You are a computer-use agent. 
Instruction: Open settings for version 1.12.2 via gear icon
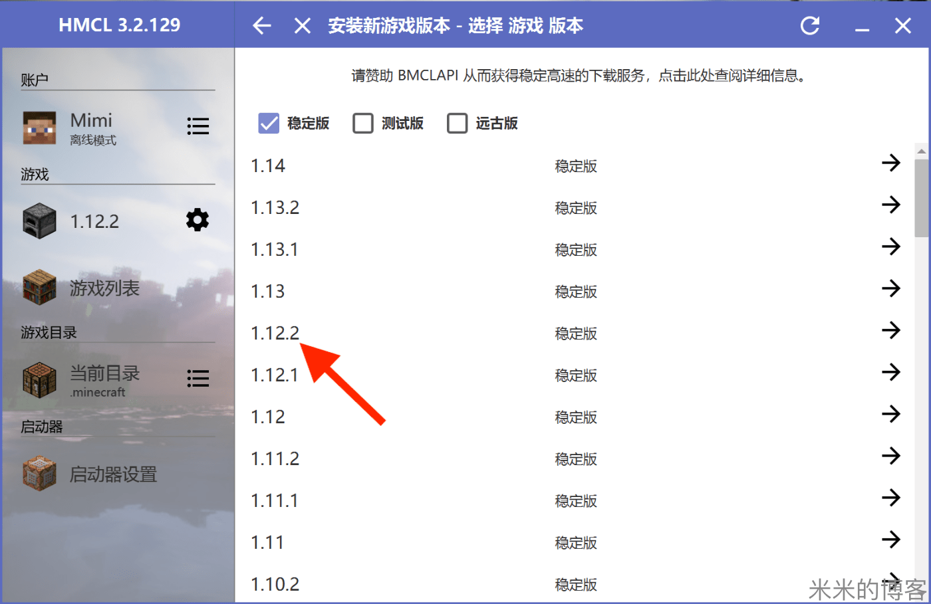(197, 220)
